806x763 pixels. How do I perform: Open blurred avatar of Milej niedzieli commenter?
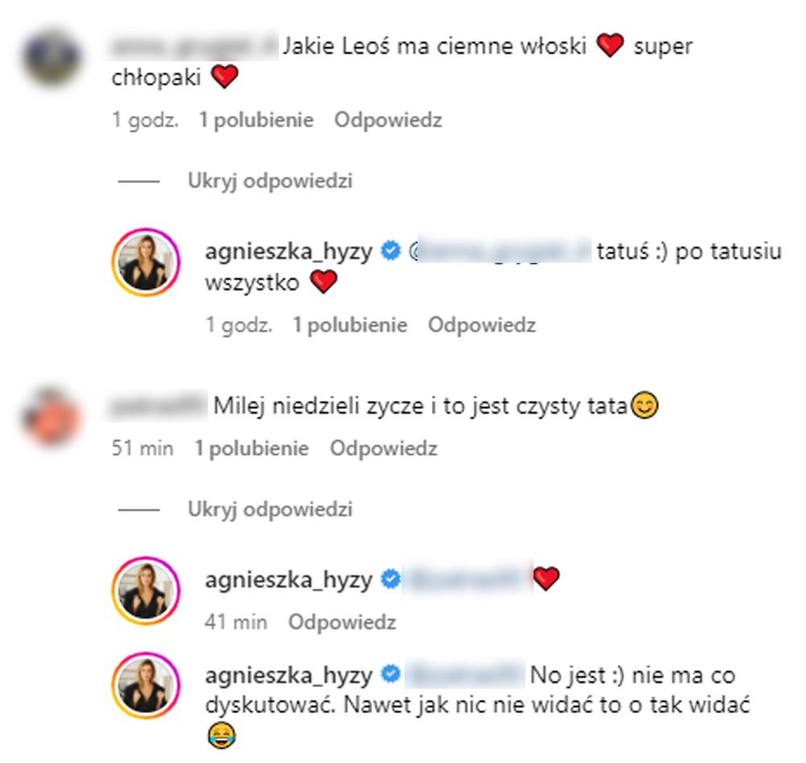(52, 415)
